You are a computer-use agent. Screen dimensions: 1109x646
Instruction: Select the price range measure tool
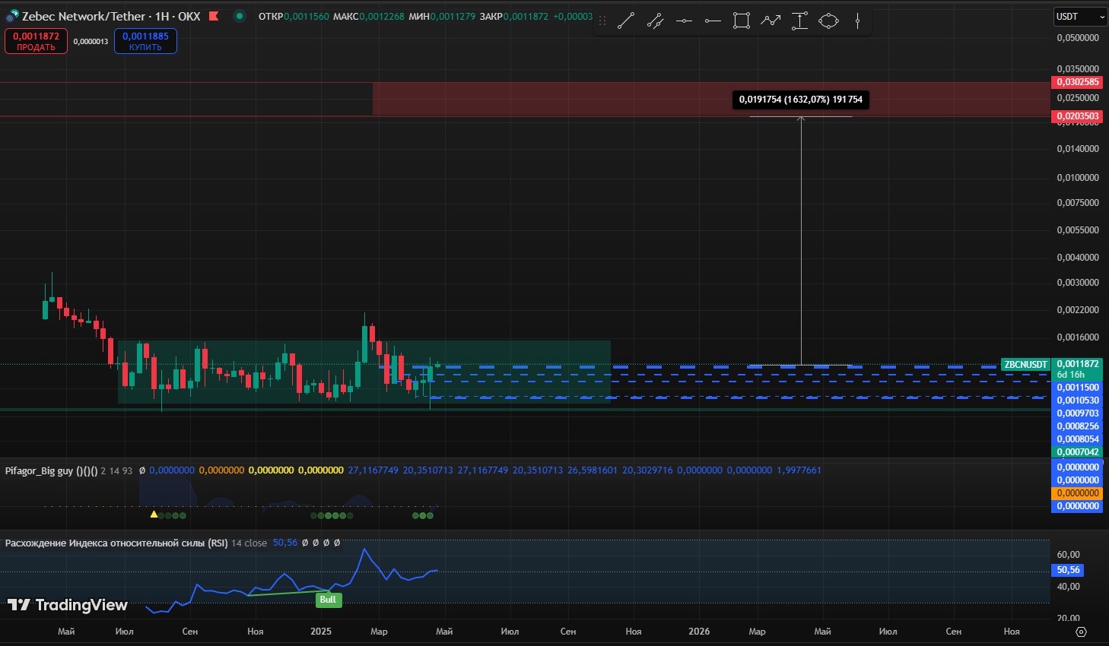pyautogui.click(x=799, y=21)
